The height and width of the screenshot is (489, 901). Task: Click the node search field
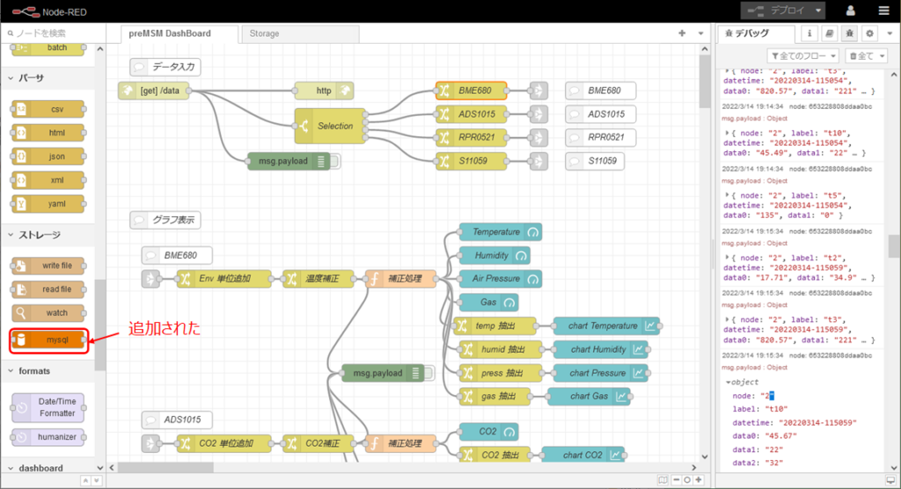click(x=55, y=33)
